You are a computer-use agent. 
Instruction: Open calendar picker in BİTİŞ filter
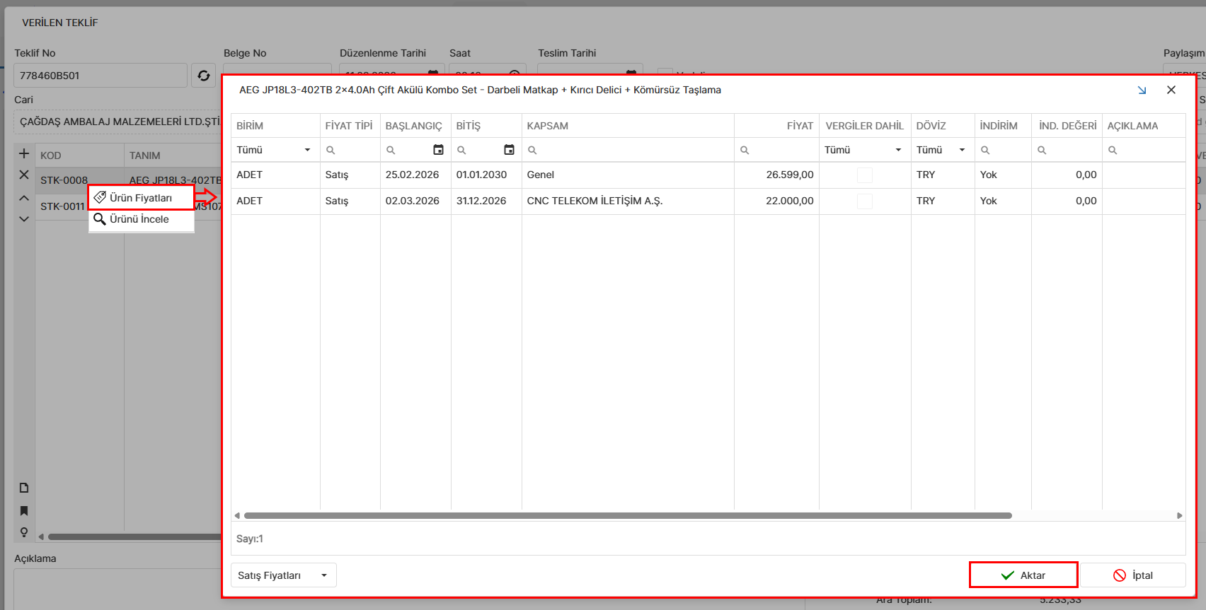[x=509, y=150]
